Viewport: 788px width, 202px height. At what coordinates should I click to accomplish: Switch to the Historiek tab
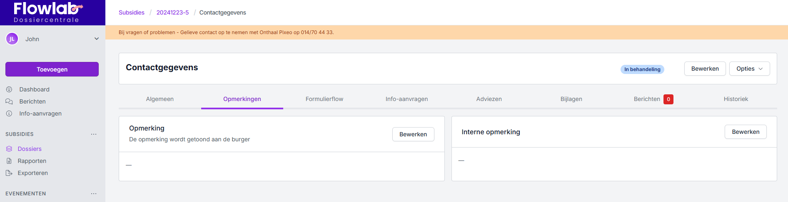click(736, 99)
